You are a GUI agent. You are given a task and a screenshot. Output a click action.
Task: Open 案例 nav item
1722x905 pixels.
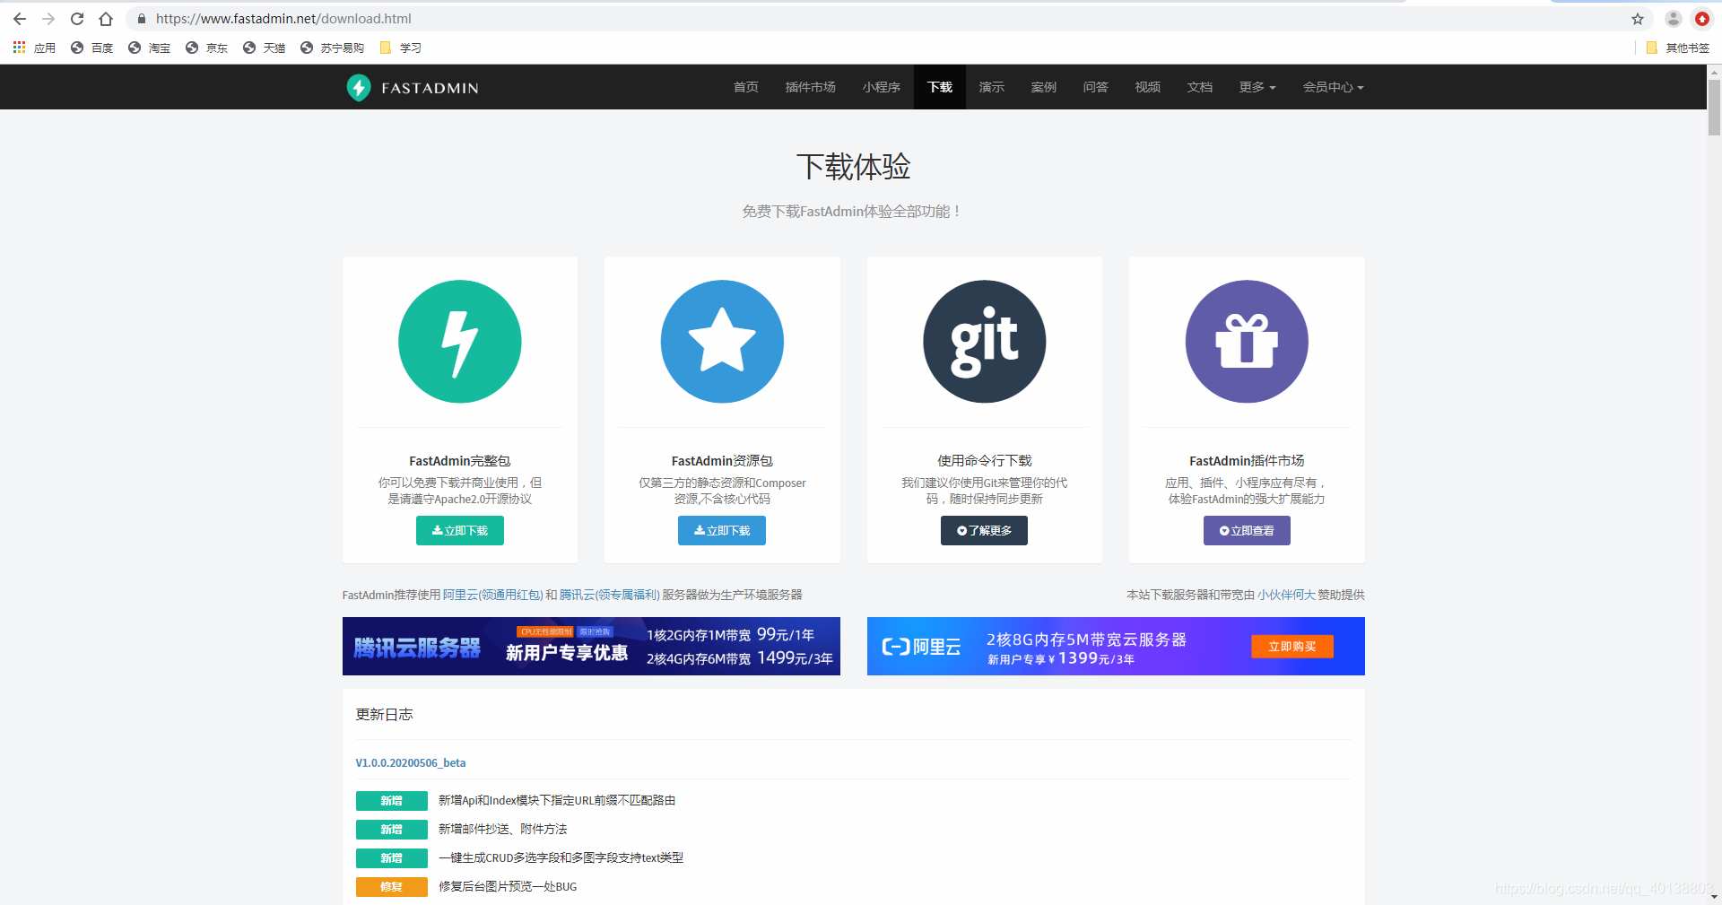click(1044, 87)
